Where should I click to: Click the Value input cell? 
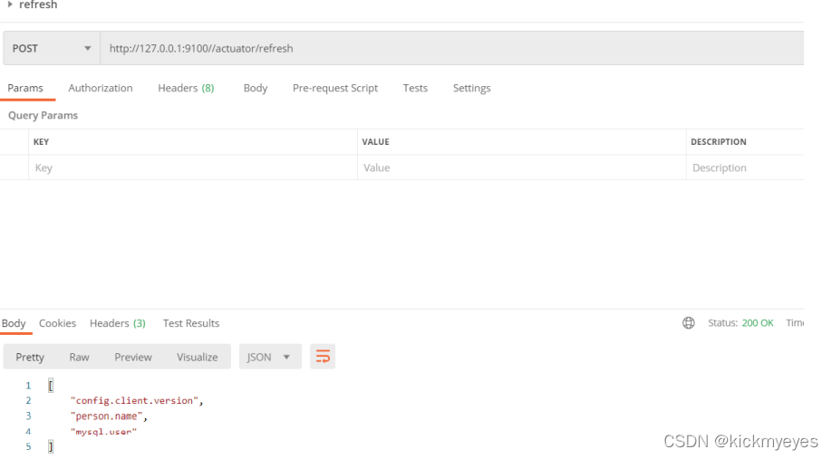pyautogui.click(x=522, y=167)
